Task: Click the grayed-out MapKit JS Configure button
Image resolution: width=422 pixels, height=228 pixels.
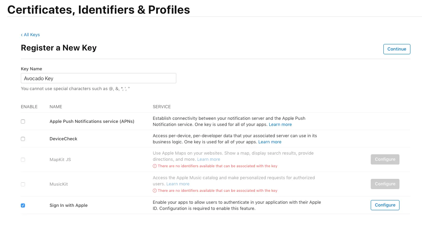Action: 385,159
